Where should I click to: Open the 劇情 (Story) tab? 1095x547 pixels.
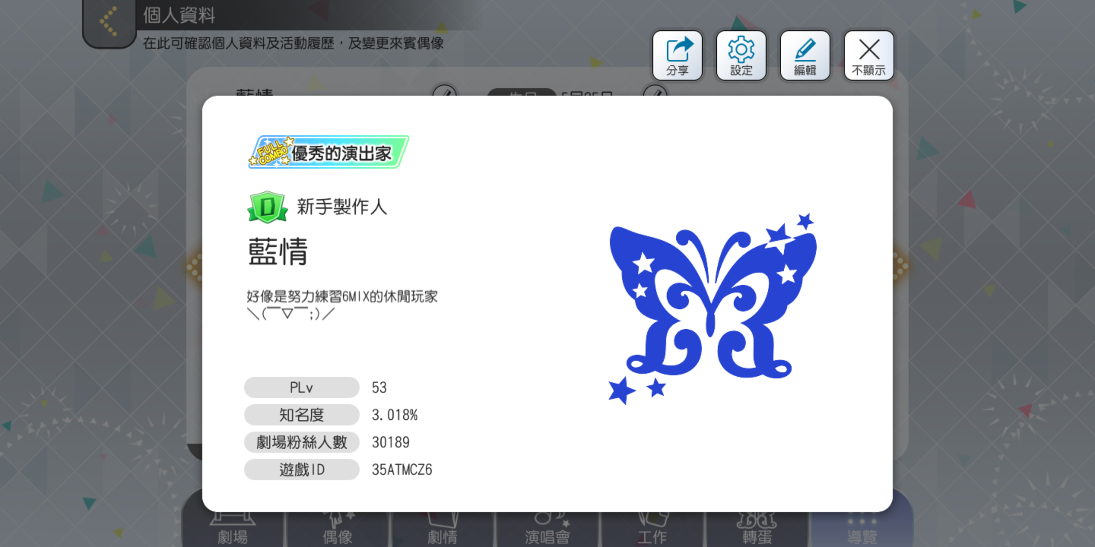[443, 529]
